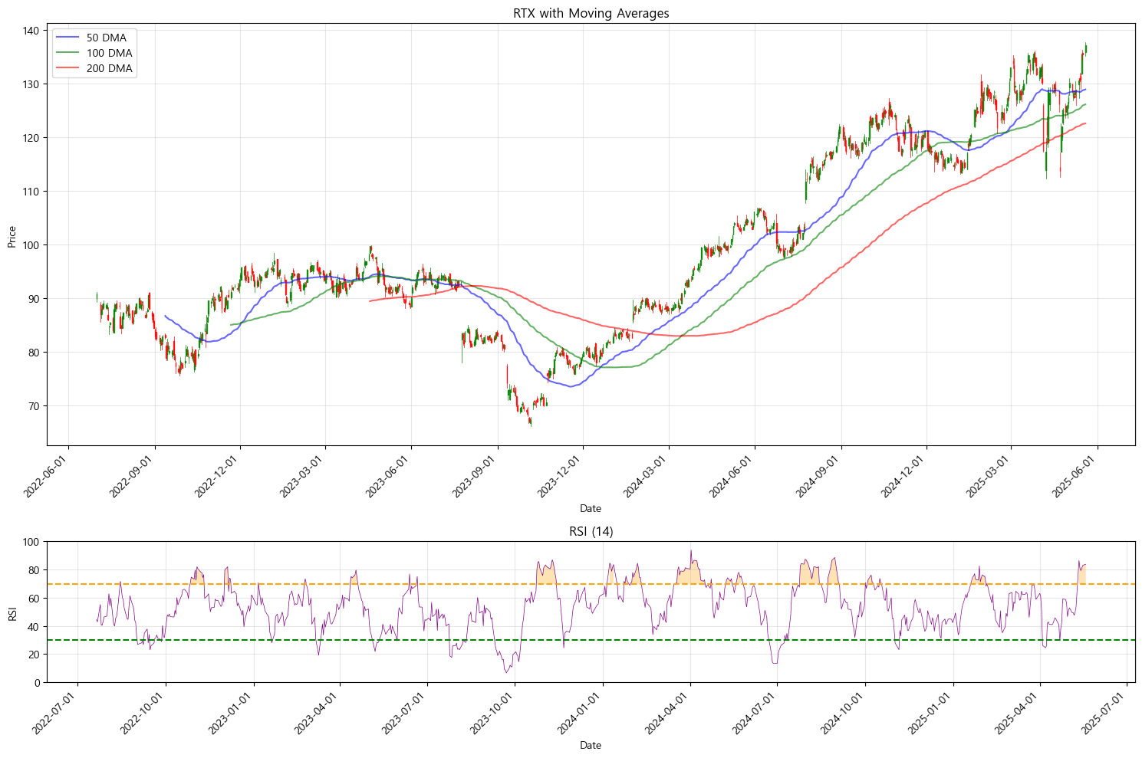Screen dimensions: 1142x758
Task: Click the "Date" label beneath the RSI chart
Action: pyautogui.click(x=591, y=745)
